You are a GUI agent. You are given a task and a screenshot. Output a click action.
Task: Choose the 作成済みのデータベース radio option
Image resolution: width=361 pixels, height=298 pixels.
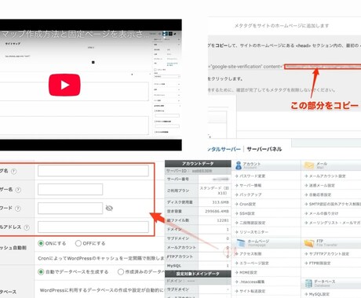pos(121,272)
